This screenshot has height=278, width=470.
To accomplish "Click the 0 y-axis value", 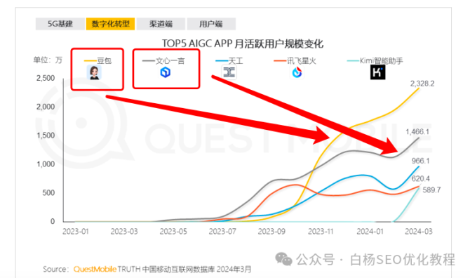I will tap(53, 221).
